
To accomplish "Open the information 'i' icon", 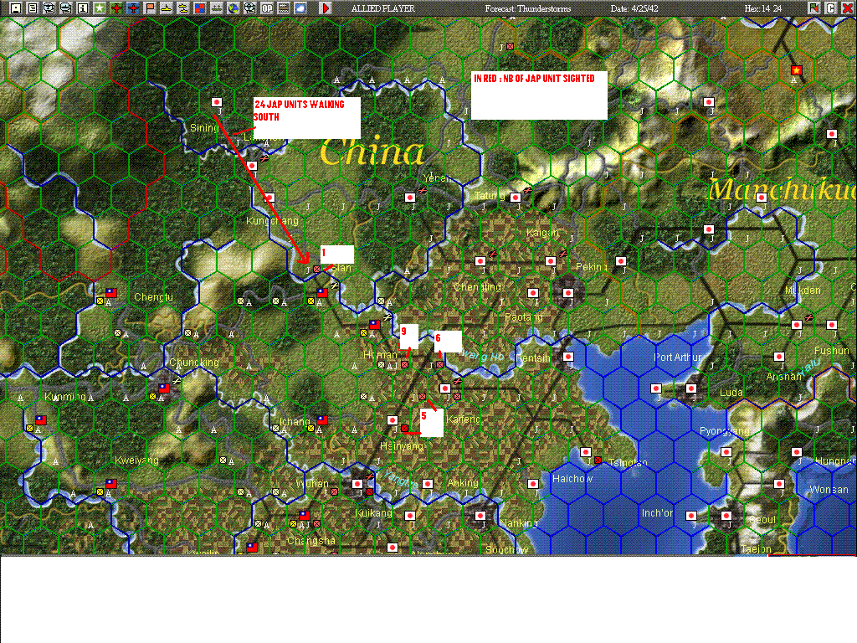I will pos(83,8).
